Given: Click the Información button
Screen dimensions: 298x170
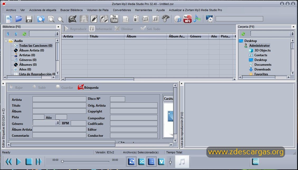Looking at the screenshot, I should point(101,29).
